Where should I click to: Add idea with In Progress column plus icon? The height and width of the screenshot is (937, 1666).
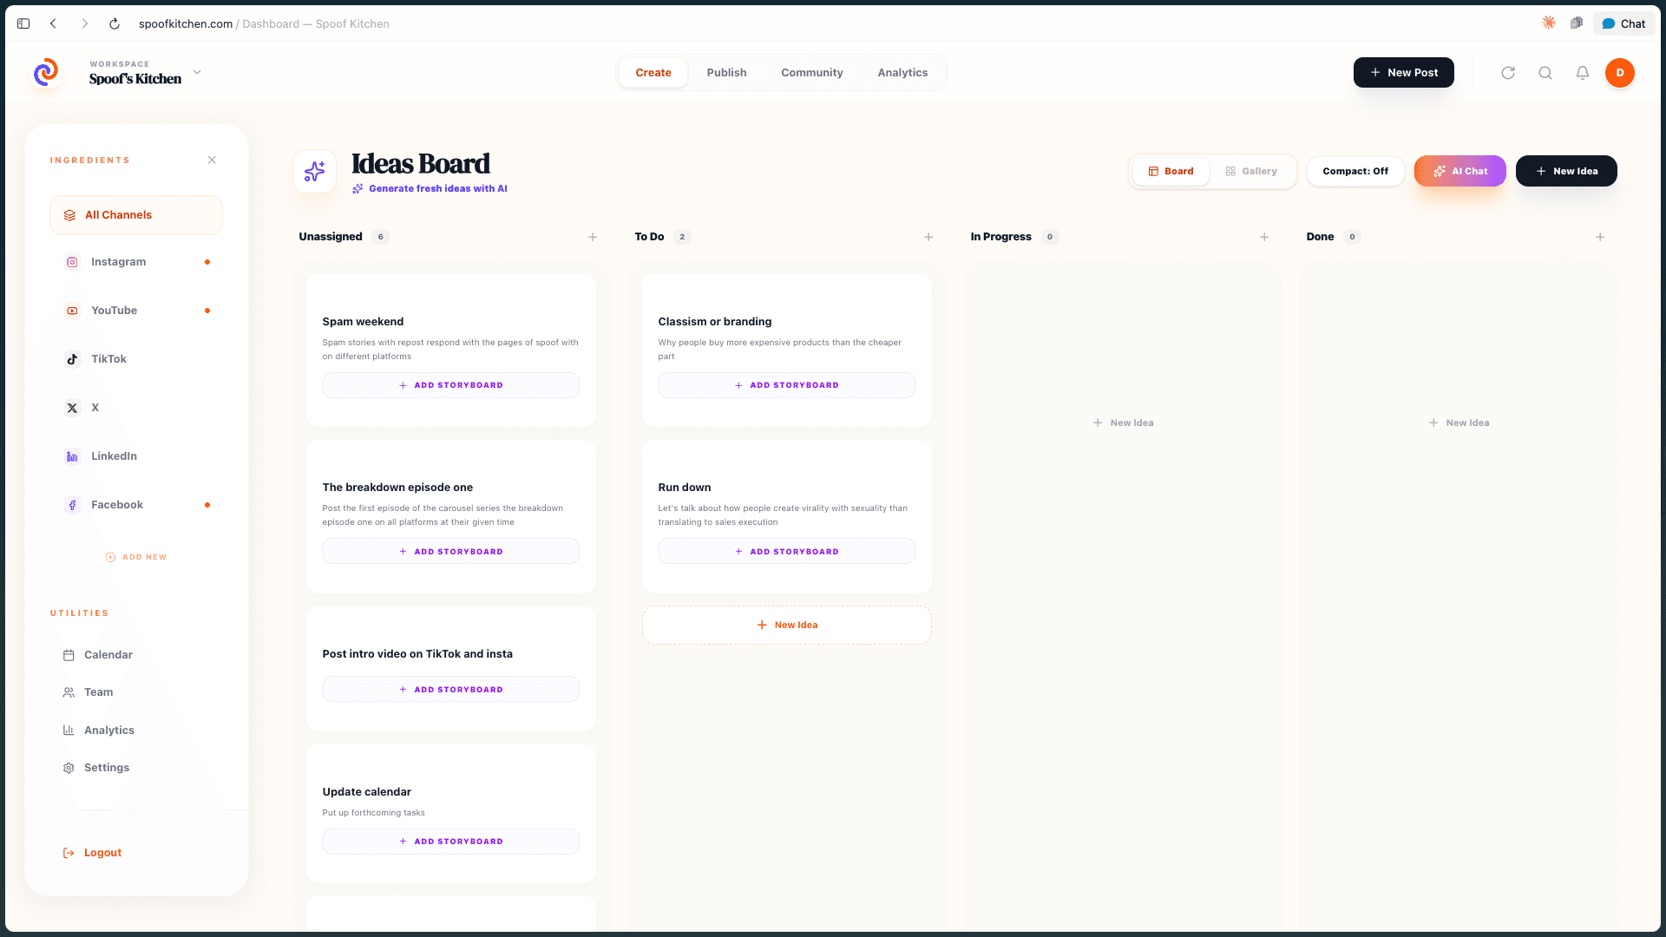tap(1264, 237)
